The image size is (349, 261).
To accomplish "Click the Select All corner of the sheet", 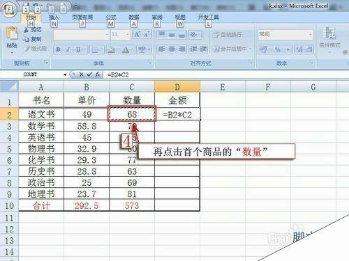I will (x=9, y=87).
